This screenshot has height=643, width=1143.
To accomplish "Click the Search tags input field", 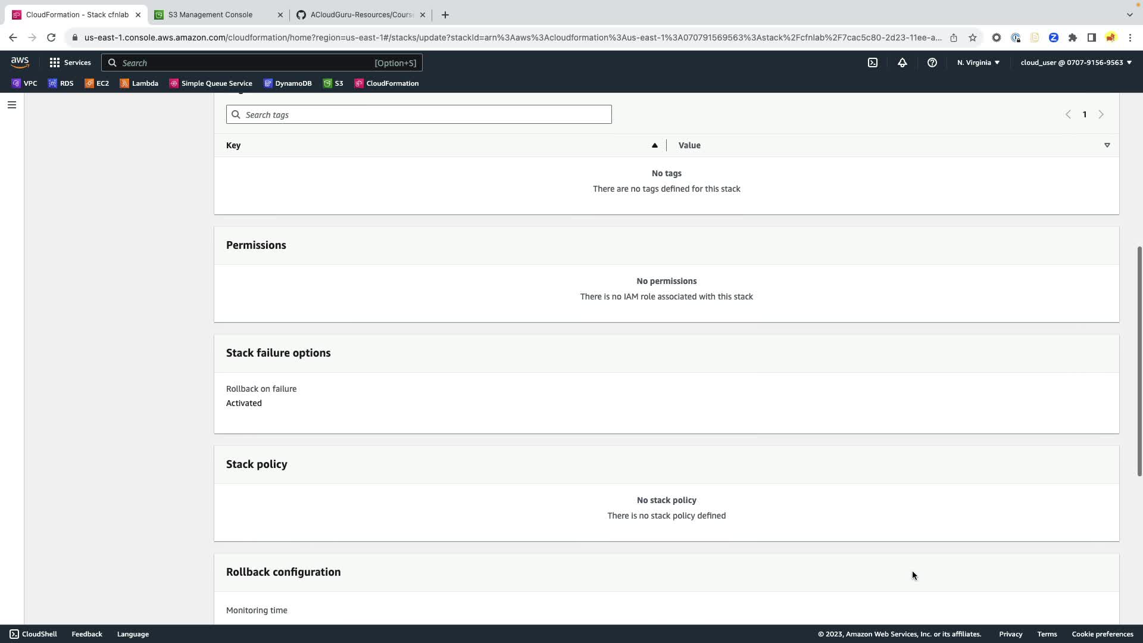I will [x=419, y=114].
